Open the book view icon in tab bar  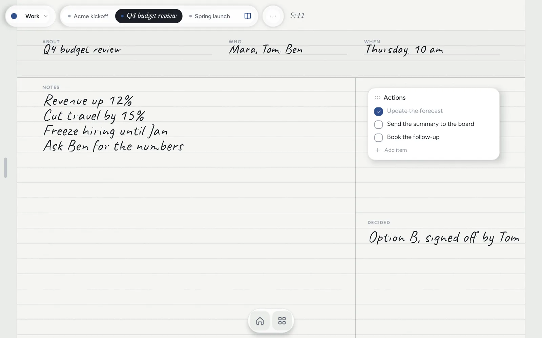(x=248, y=16)
